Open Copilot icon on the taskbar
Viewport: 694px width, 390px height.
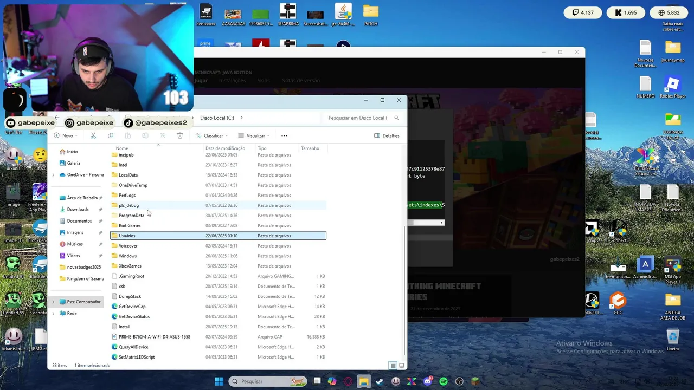332,381
